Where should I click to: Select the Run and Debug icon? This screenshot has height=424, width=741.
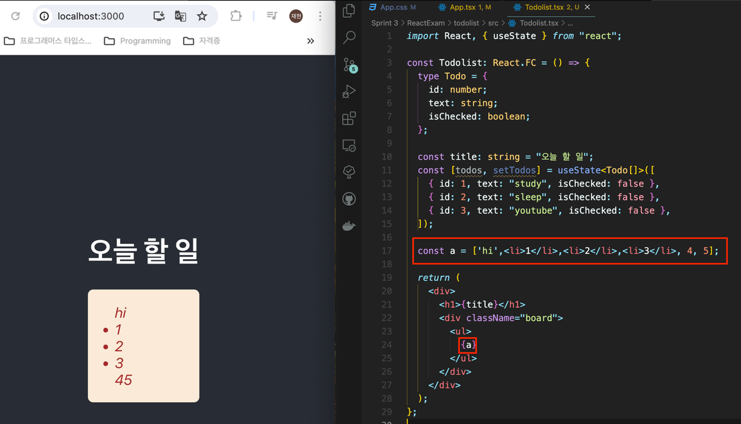pyautogui.click(x=349, y=91)
